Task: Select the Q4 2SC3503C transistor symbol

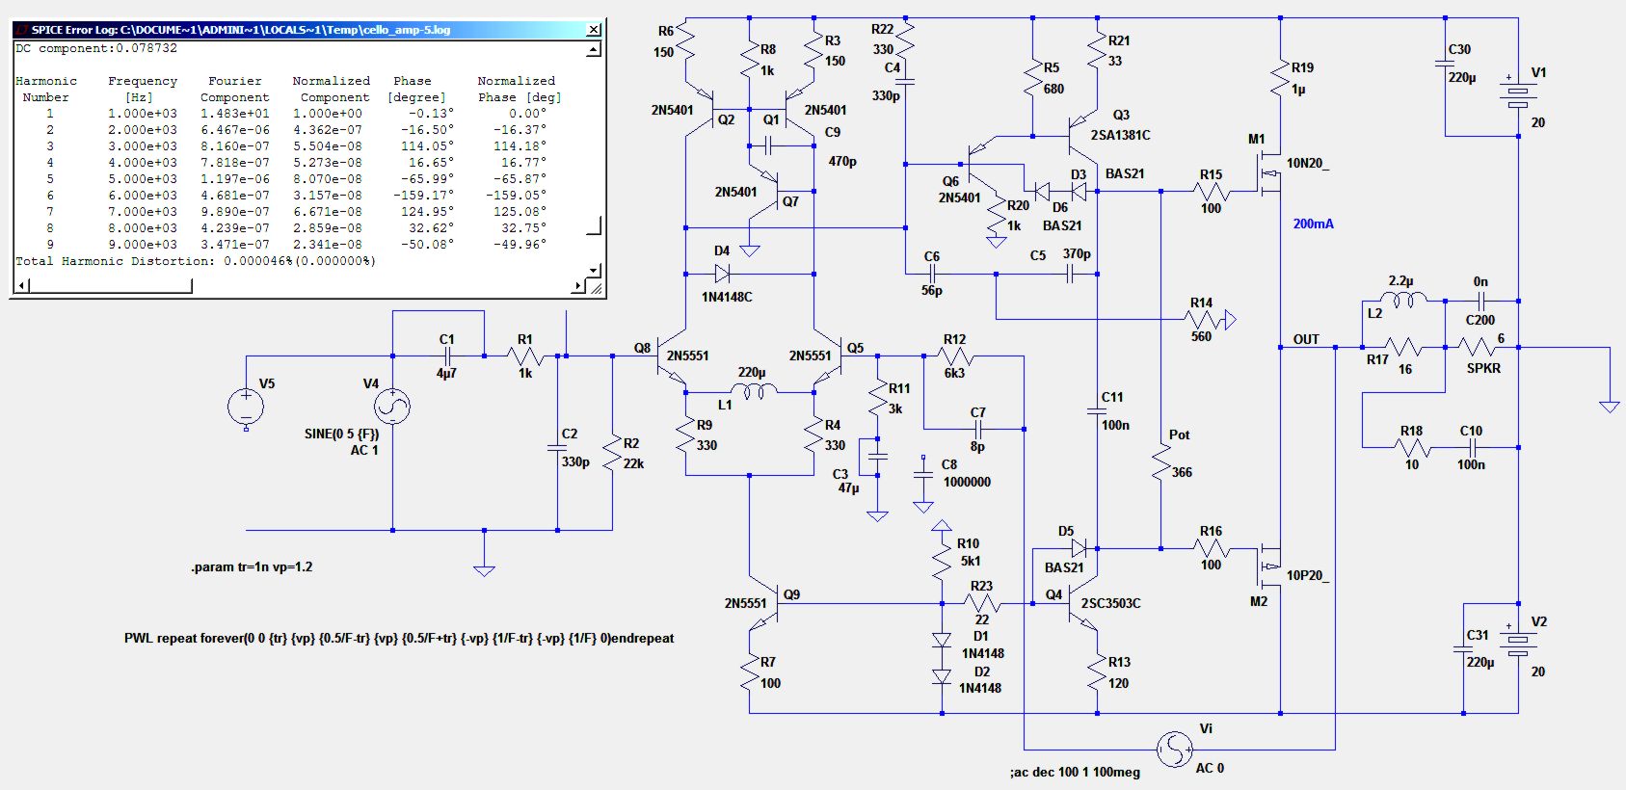Action: [1083, 604]
